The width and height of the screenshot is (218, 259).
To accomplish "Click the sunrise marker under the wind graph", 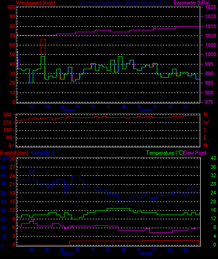I will 68,110.
